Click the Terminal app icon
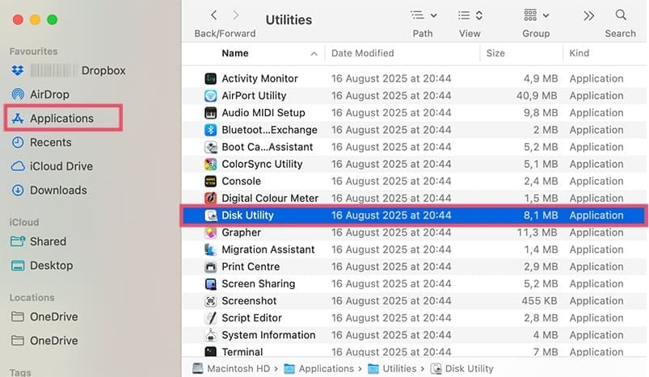 [x=210, y=352]
